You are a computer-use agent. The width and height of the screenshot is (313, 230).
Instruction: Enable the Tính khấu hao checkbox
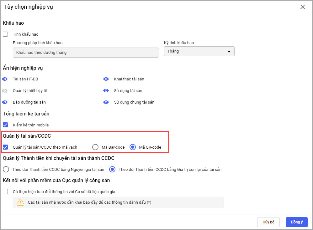pyautogui.click(x=5, y=34)
